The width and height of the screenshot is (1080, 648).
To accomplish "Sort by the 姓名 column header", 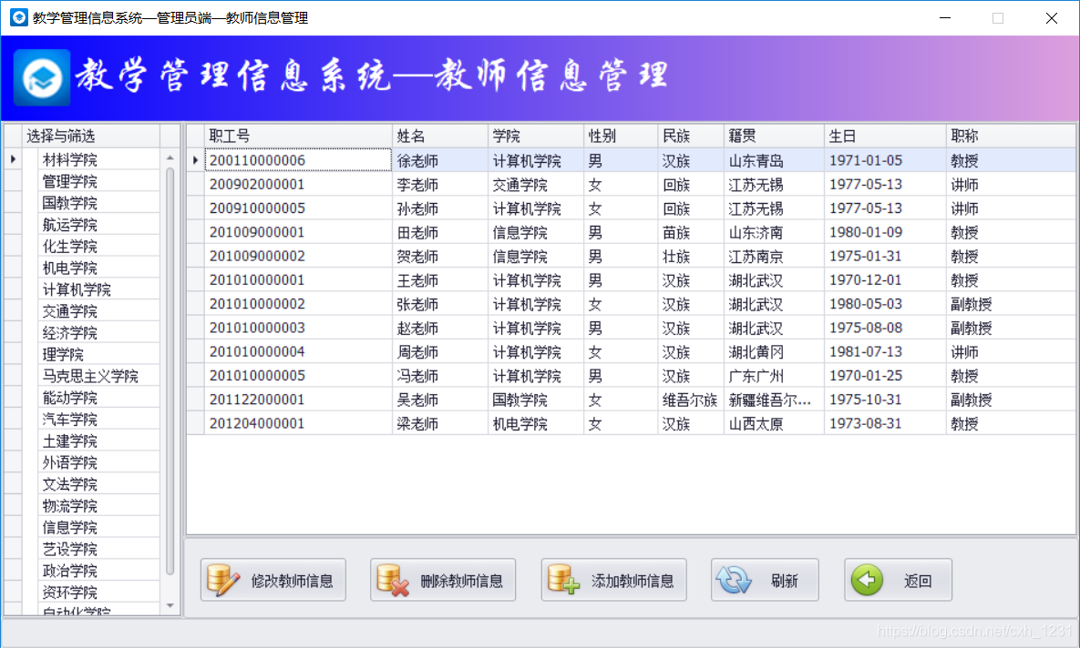I will [440, 137].
